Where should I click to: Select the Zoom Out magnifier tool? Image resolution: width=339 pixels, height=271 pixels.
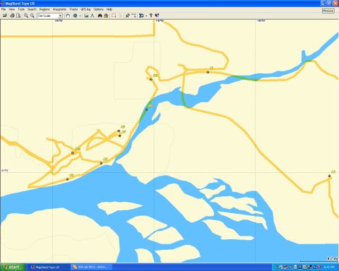tap(32, 16)
